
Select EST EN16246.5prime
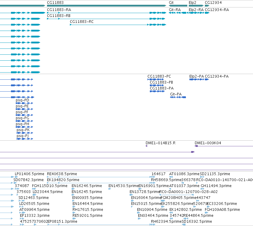(x=87, y=186)
